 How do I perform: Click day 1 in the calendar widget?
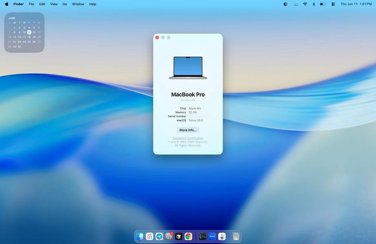[x=15, y=27]
